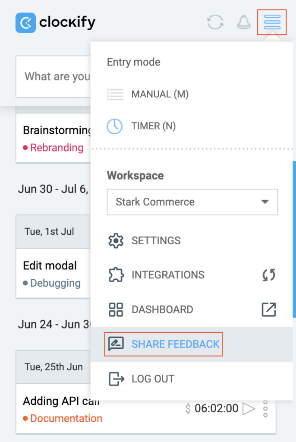Open the Stark Commerce workspace dropdown
Screen dimensions: 296x442
coord(192,202)
